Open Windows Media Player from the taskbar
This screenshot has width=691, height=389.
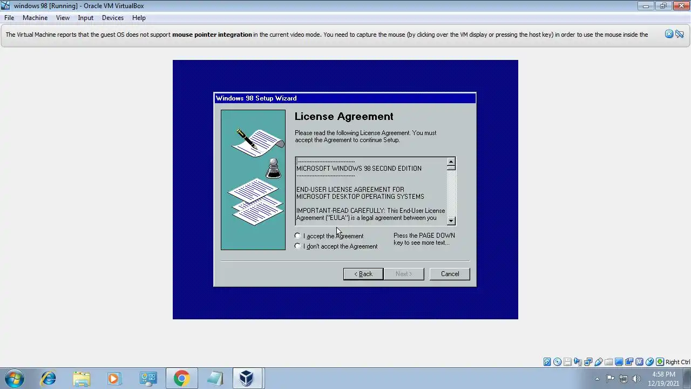pos(114,378)
